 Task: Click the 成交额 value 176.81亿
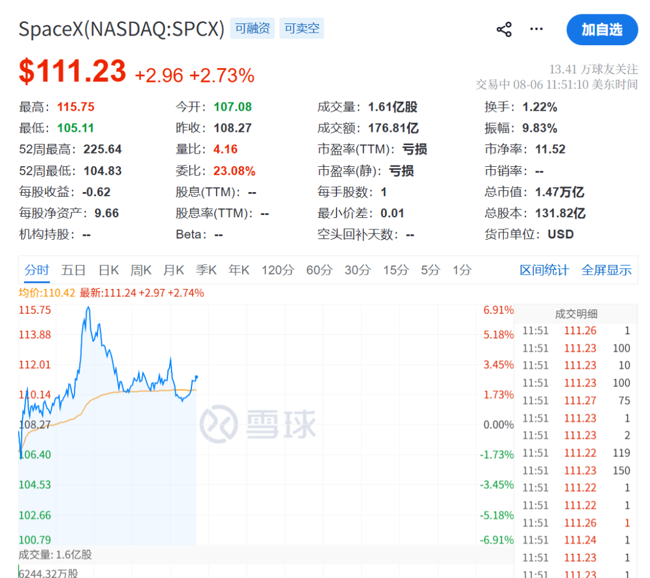394,128
